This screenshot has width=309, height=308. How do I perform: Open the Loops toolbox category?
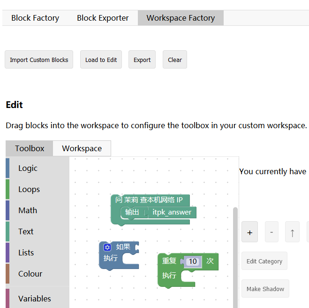(38, 189)
